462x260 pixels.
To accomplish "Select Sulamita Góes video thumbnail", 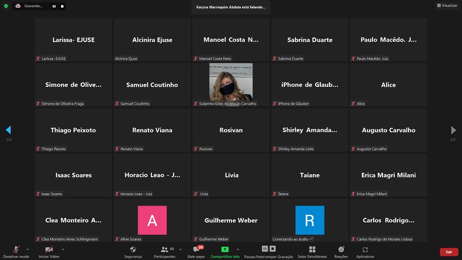I will click(231, 82).
